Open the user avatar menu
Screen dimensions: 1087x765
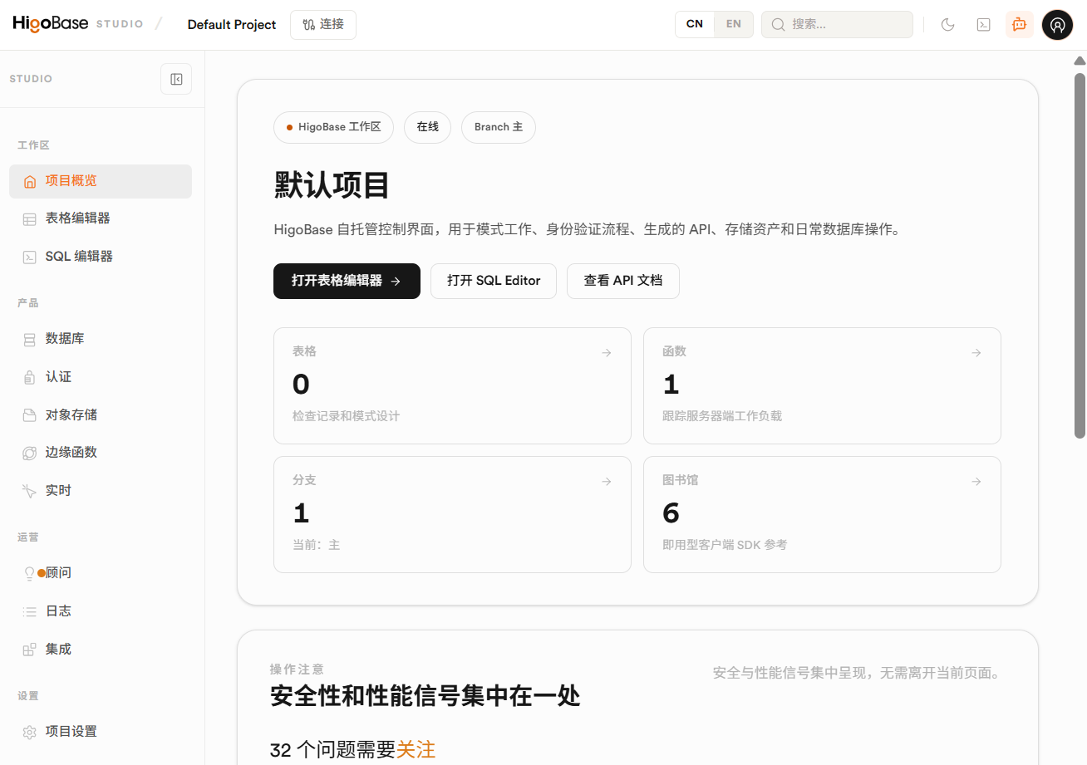(x=1057, y=25)
